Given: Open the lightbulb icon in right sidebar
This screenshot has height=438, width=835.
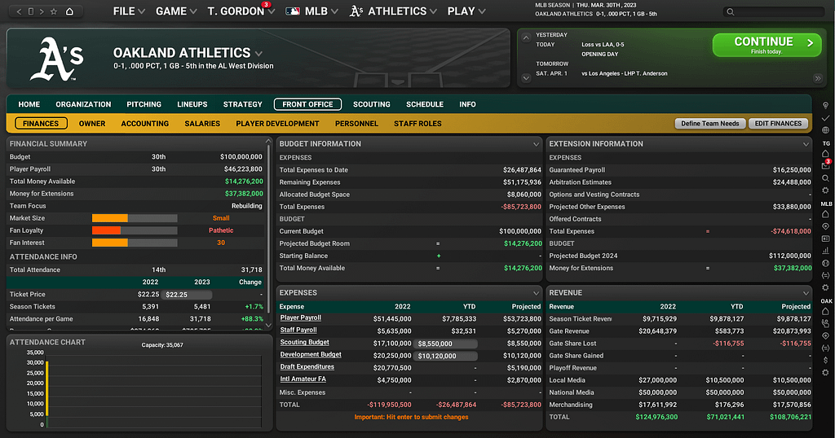Looking at the screenshot, I should (826, 105).
